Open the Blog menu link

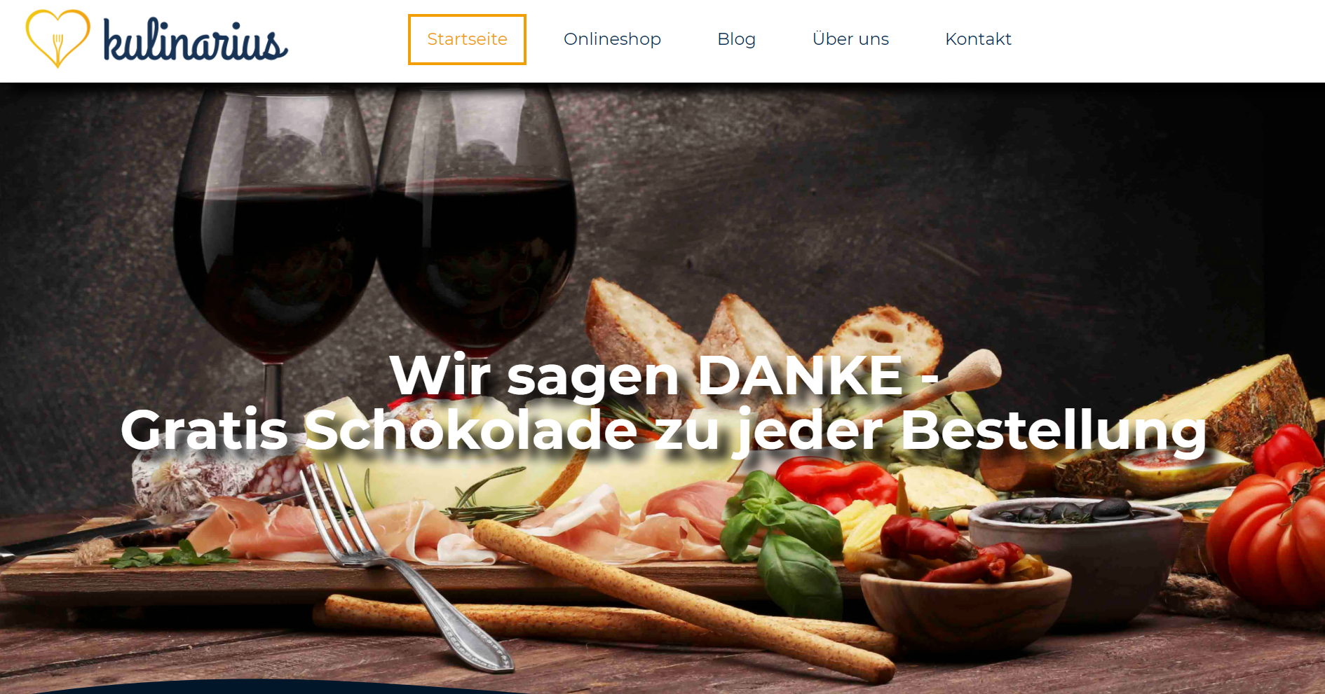click(736, 39)
